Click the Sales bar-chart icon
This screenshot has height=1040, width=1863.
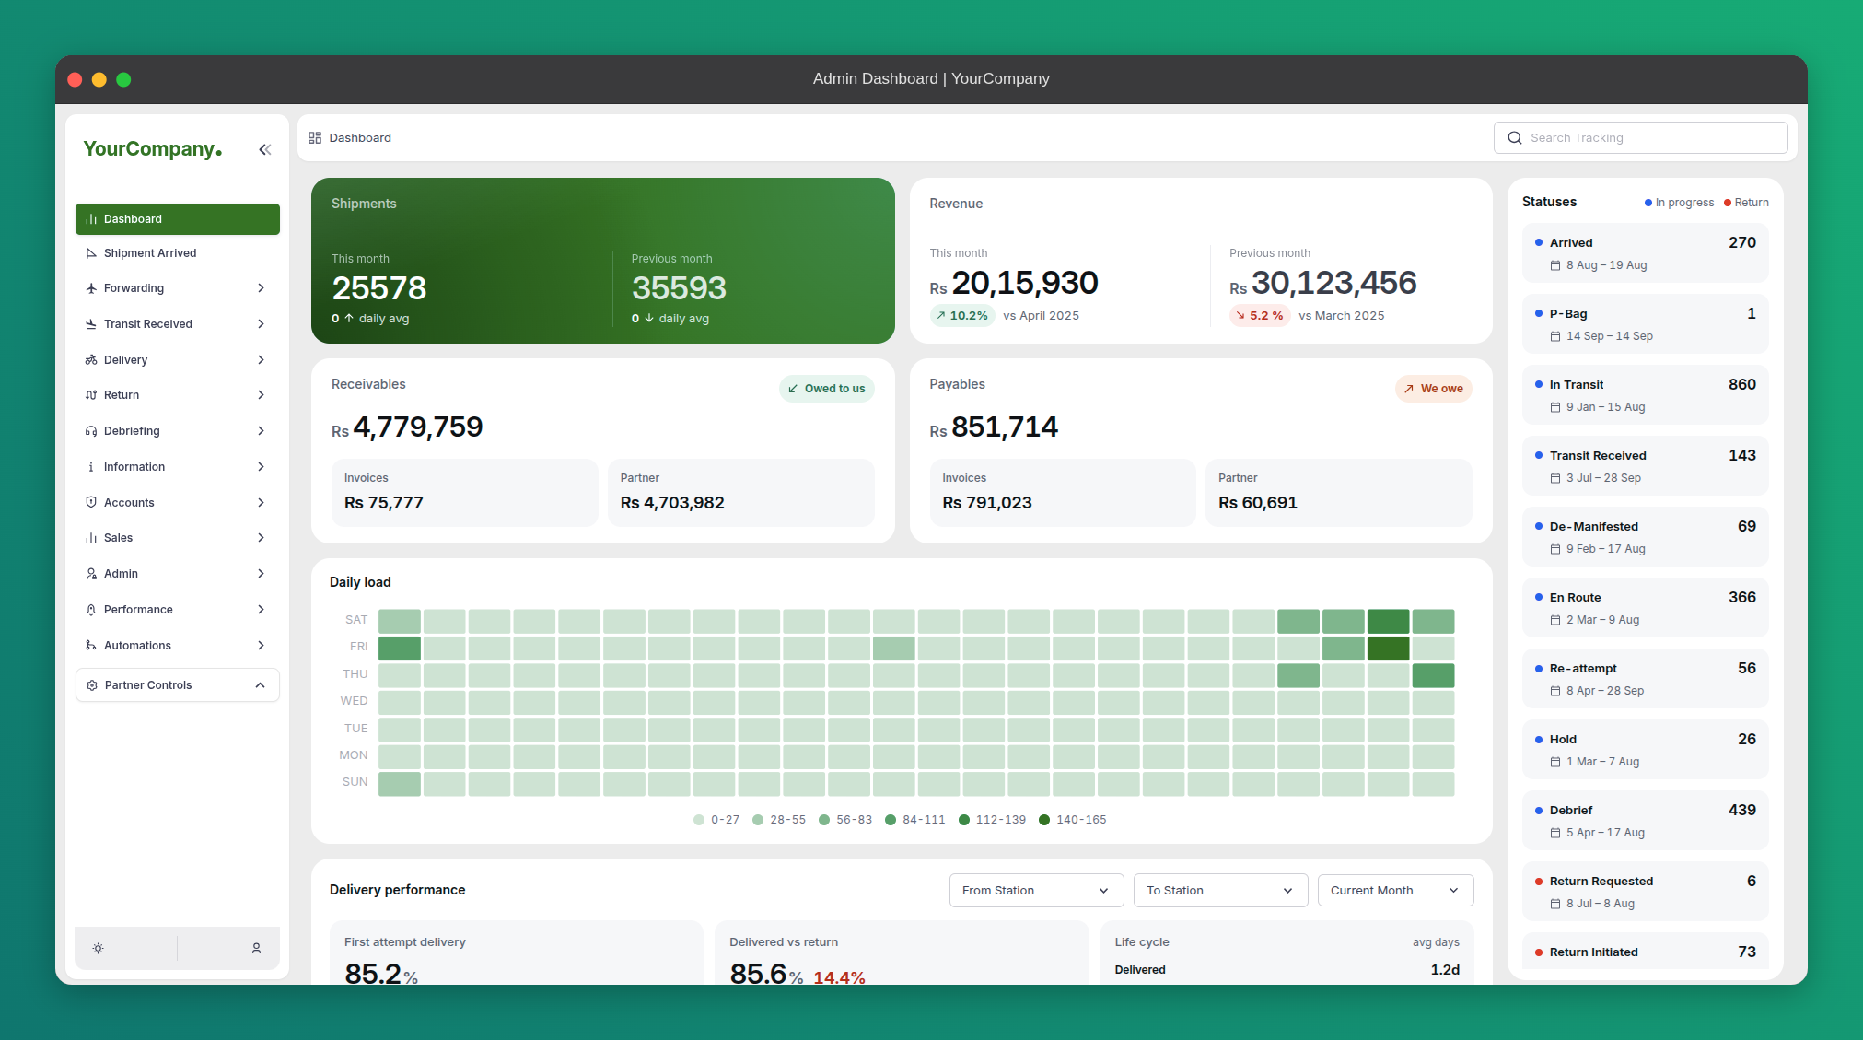91,538
